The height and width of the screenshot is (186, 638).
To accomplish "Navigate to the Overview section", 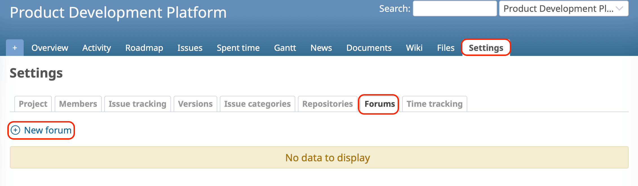I will tap(50, 48).
